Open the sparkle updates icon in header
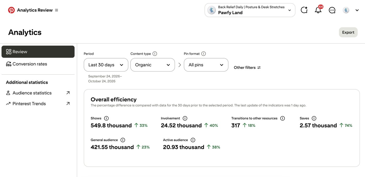 (x=304, y=10)
